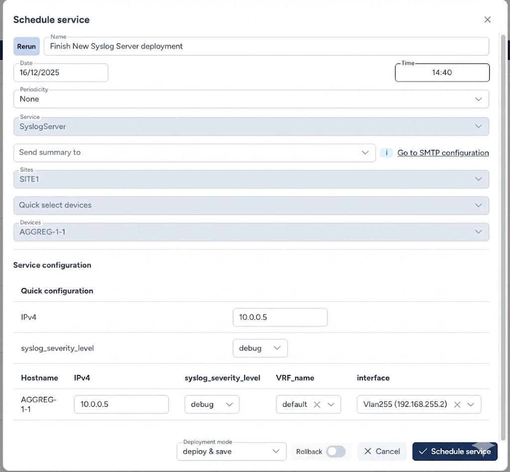This screenshot has width=510, height=472.
Task: Close the Schedule service dialog
Action: (487, 20)
